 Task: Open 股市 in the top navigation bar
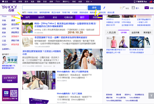click(x=26, y=2)
